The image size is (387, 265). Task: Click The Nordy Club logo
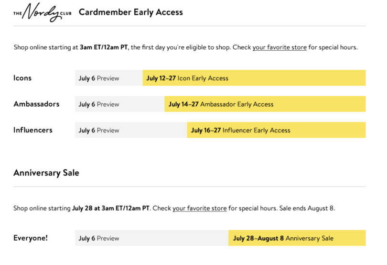[43, 12]
